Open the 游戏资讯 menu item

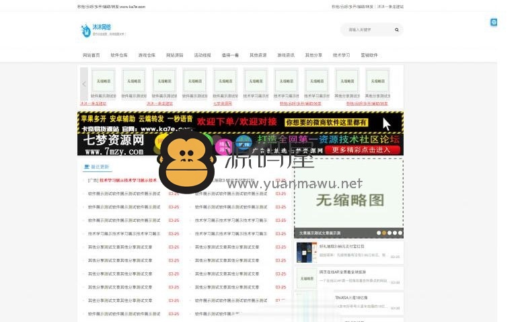286,55
